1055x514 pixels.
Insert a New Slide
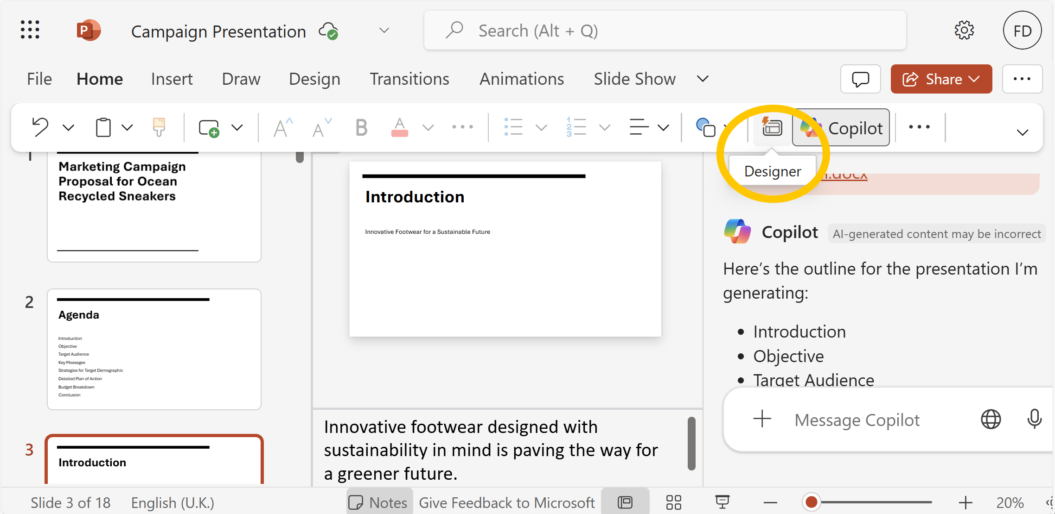click(208, 128)
